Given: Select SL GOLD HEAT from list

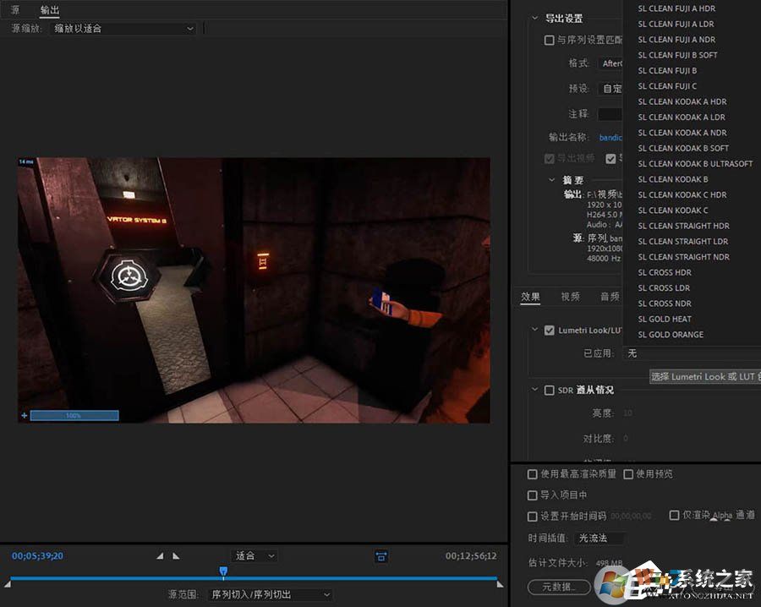Looking at the screenshot, I should coord(665,319).
